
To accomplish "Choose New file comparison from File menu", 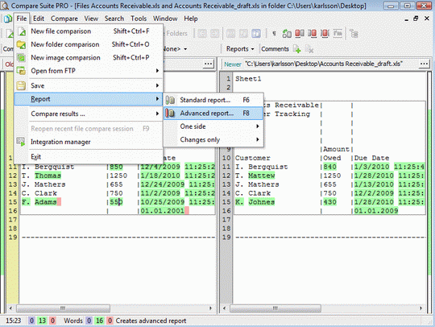I will pos(89,31).
